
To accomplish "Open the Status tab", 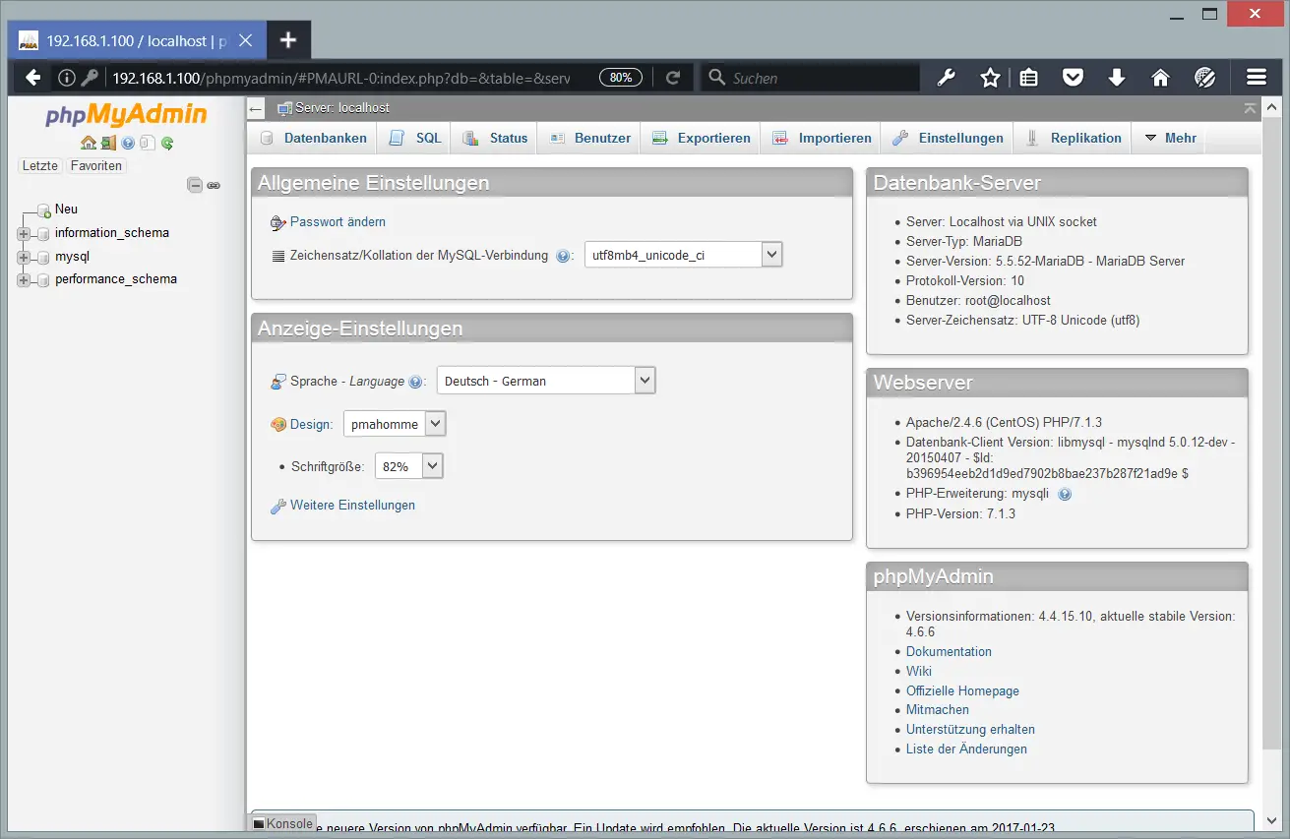I will (495, 138).
